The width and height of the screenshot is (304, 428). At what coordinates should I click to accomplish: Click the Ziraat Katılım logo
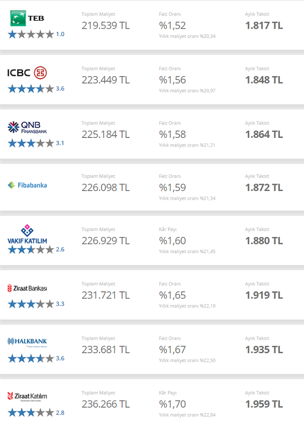[27, 396]
